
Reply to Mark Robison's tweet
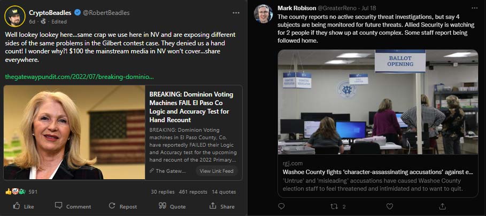tap(281, 206)
